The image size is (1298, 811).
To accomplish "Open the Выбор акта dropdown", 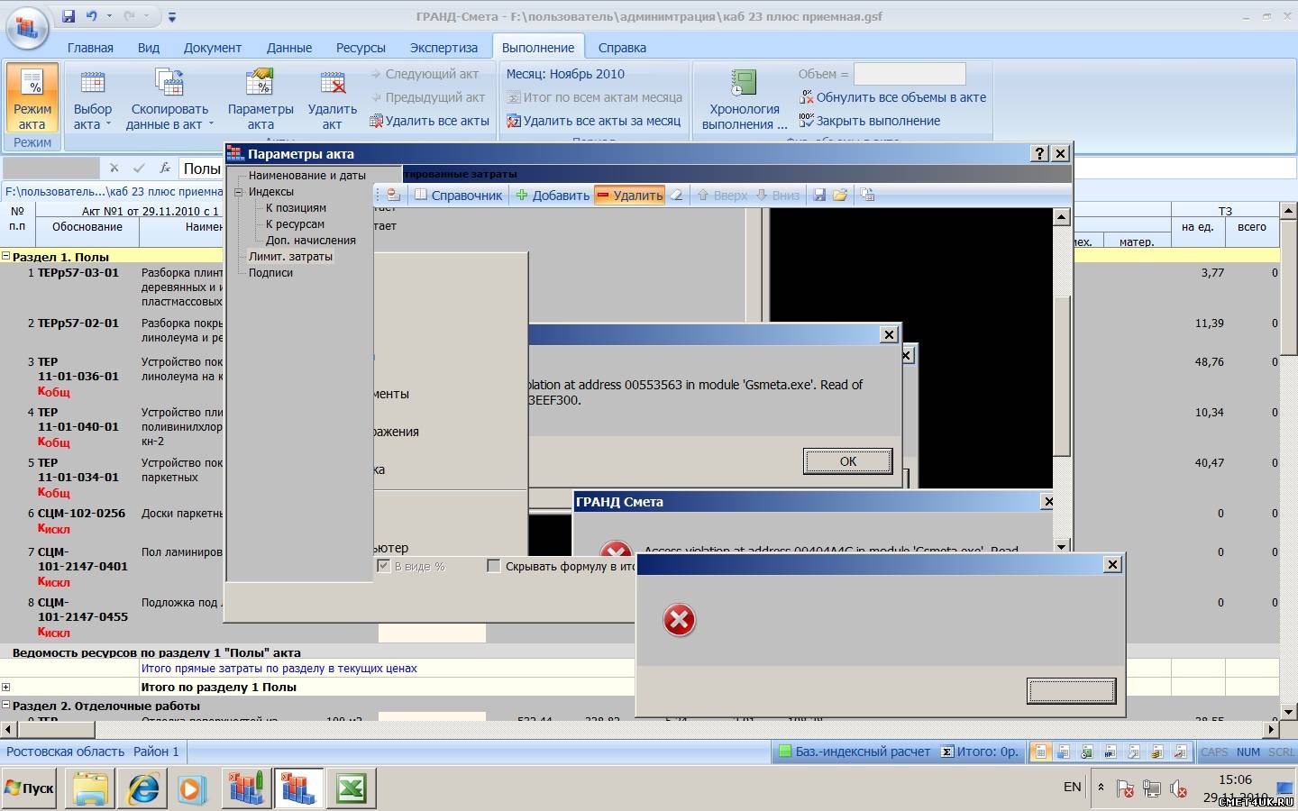I will tap(92, 98).
